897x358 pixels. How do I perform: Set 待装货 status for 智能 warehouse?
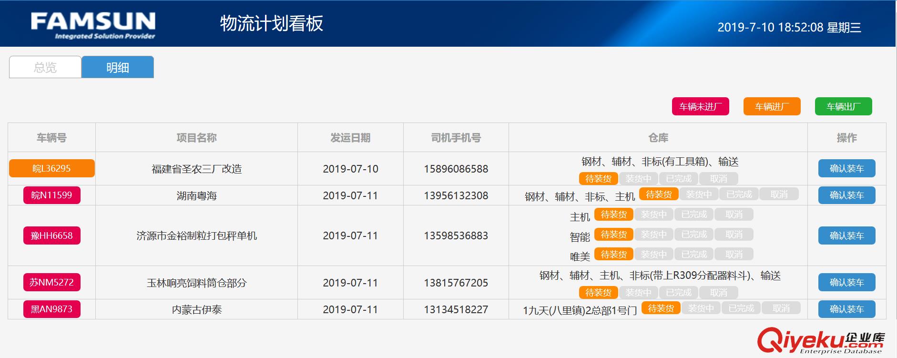coord(613,235)
